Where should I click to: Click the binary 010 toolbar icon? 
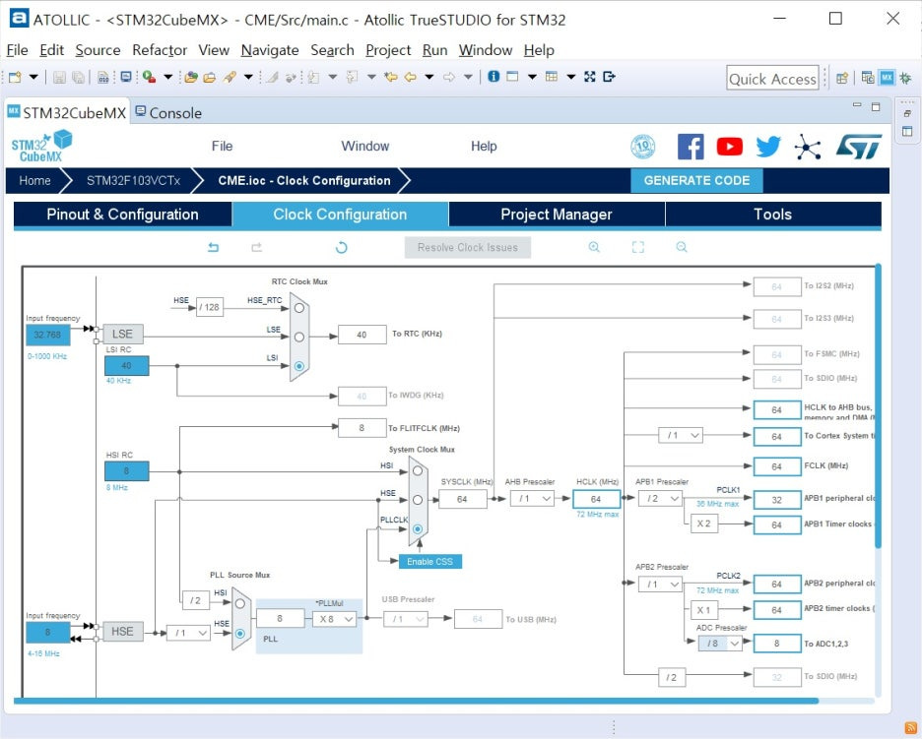102,77
